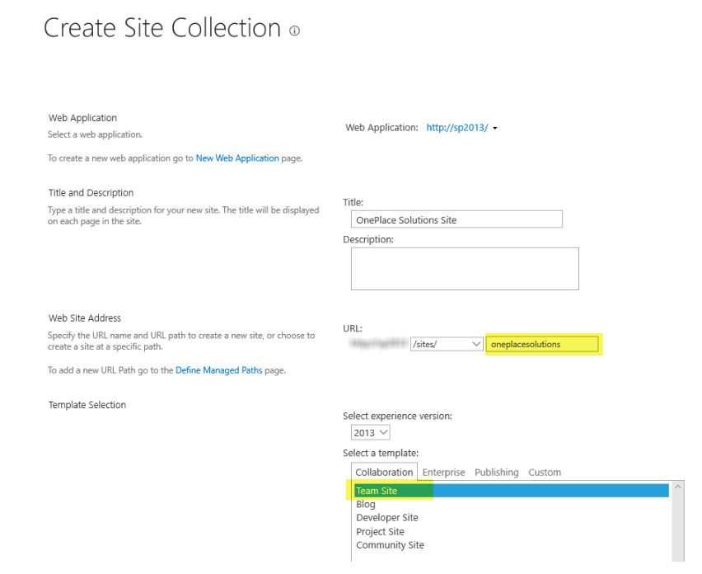Viewport: 702px width, 574px height.
Task: Switch to the Enterprise template tab
Action: point(443,473)
